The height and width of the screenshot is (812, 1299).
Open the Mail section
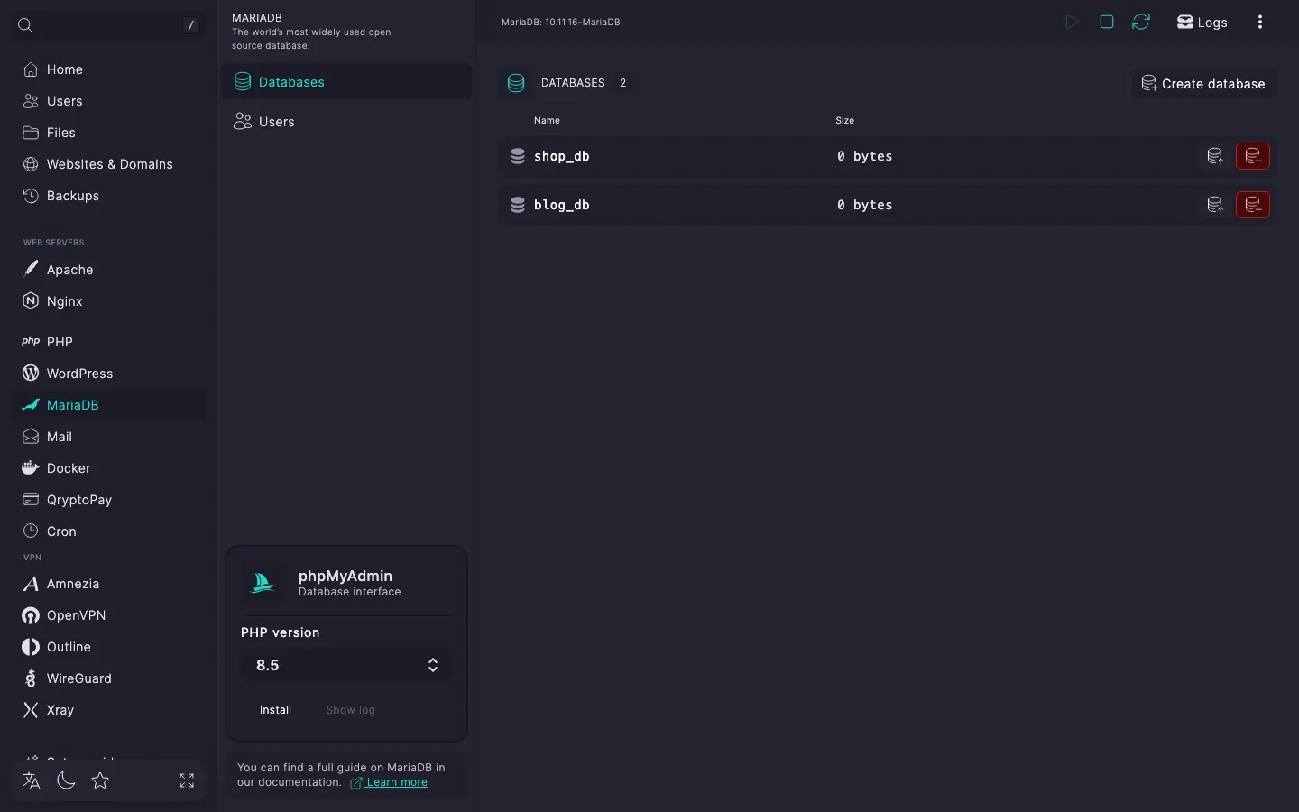[x=108, y=437]
